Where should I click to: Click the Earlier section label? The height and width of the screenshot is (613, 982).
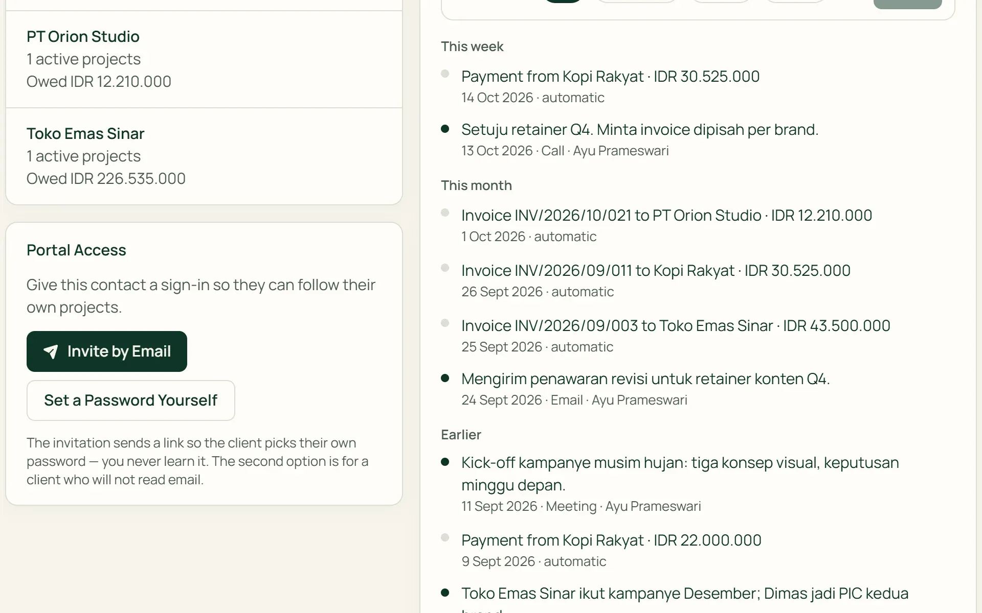(461, 435)
